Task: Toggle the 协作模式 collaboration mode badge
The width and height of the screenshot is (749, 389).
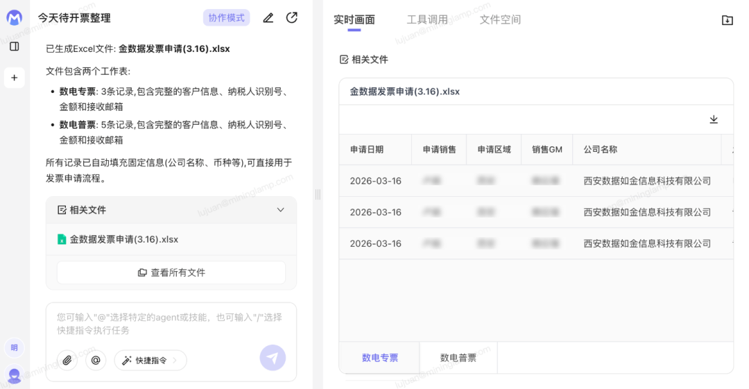Action: 226,18
